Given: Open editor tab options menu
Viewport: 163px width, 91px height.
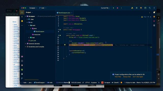Looking at the screenshot, I should (x=150, y=13).
